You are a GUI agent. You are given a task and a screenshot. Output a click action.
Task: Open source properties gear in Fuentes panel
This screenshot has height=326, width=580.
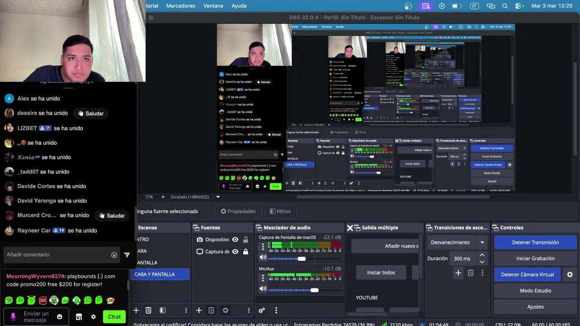tap(225, 310)
